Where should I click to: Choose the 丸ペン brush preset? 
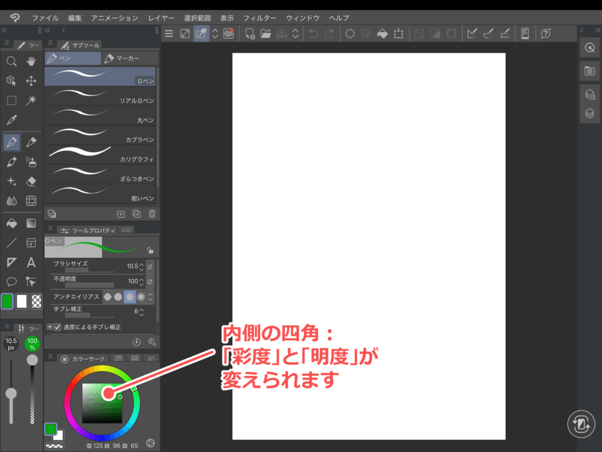tap(100, 115)
